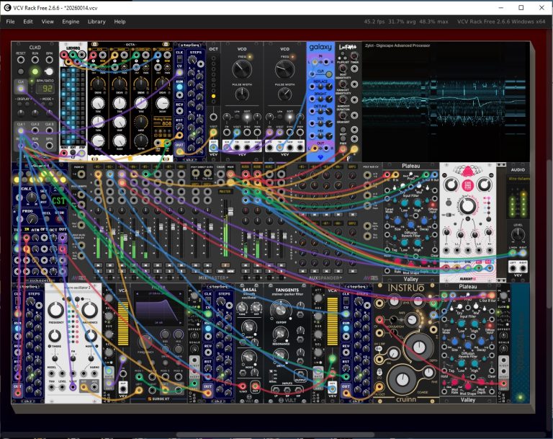
Task: Click the CLR button on Galaxy
Action: point(328,74)
